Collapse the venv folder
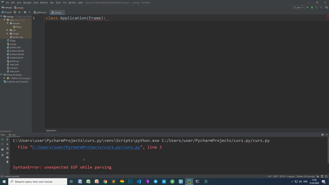The height and width of the screenshot is (185, 329). click(x=4, y=20)
